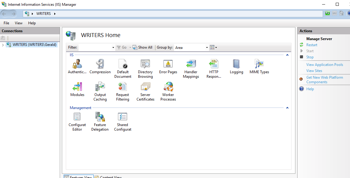Select the MIME Types icon
This screenshot has width=350, height=178.
259,64
